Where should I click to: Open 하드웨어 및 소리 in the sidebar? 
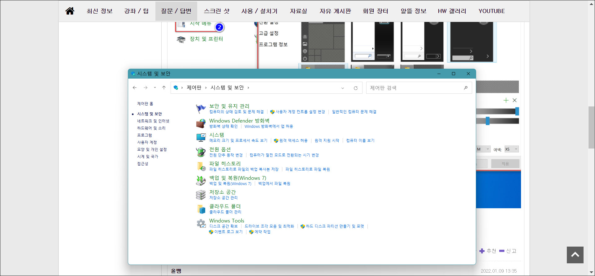click(x=151, y=128)
